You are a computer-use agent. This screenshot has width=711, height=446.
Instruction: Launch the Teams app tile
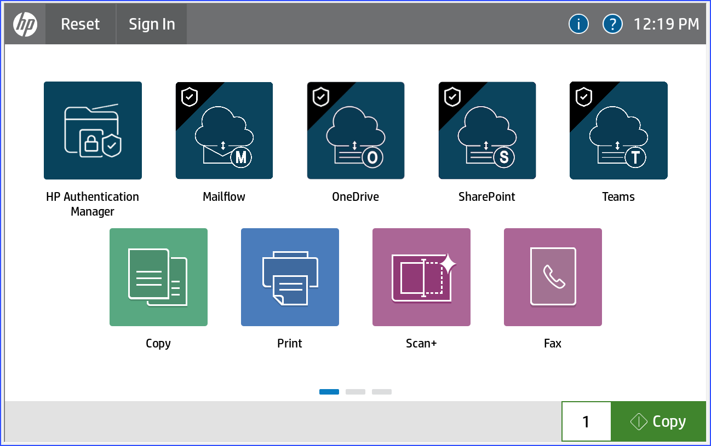618,130
